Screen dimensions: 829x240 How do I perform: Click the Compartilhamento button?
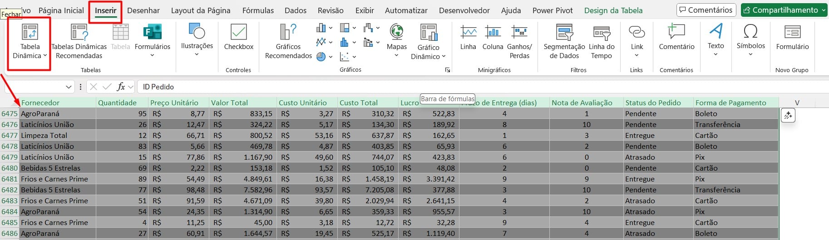(x=785, y=10)
